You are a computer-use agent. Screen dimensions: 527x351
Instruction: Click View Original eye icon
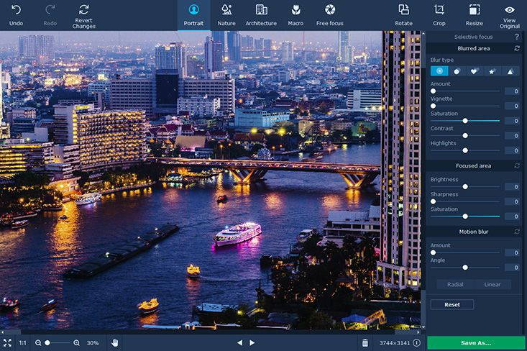click(509, 10)
